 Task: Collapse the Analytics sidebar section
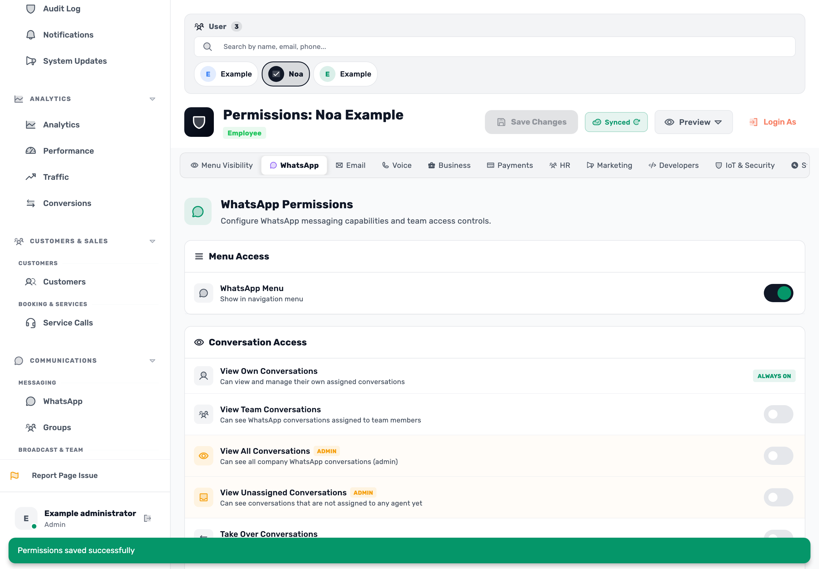(x=152, y=99)
